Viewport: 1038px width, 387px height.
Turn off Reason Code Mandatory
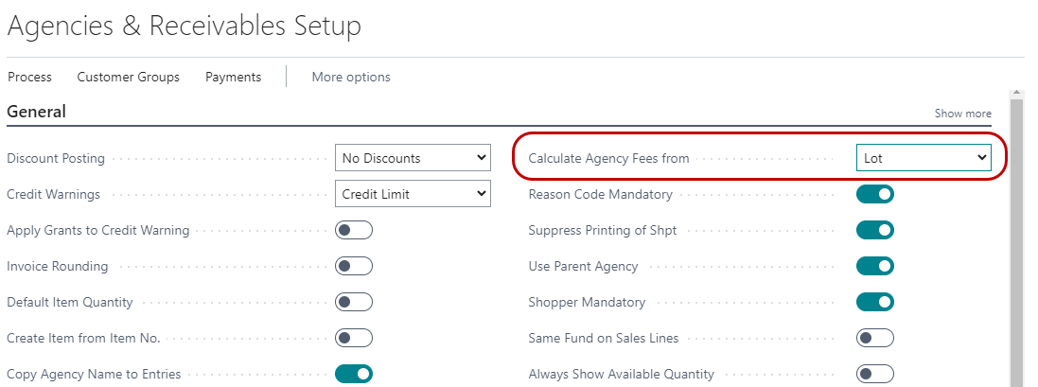[x=875, y=194]
